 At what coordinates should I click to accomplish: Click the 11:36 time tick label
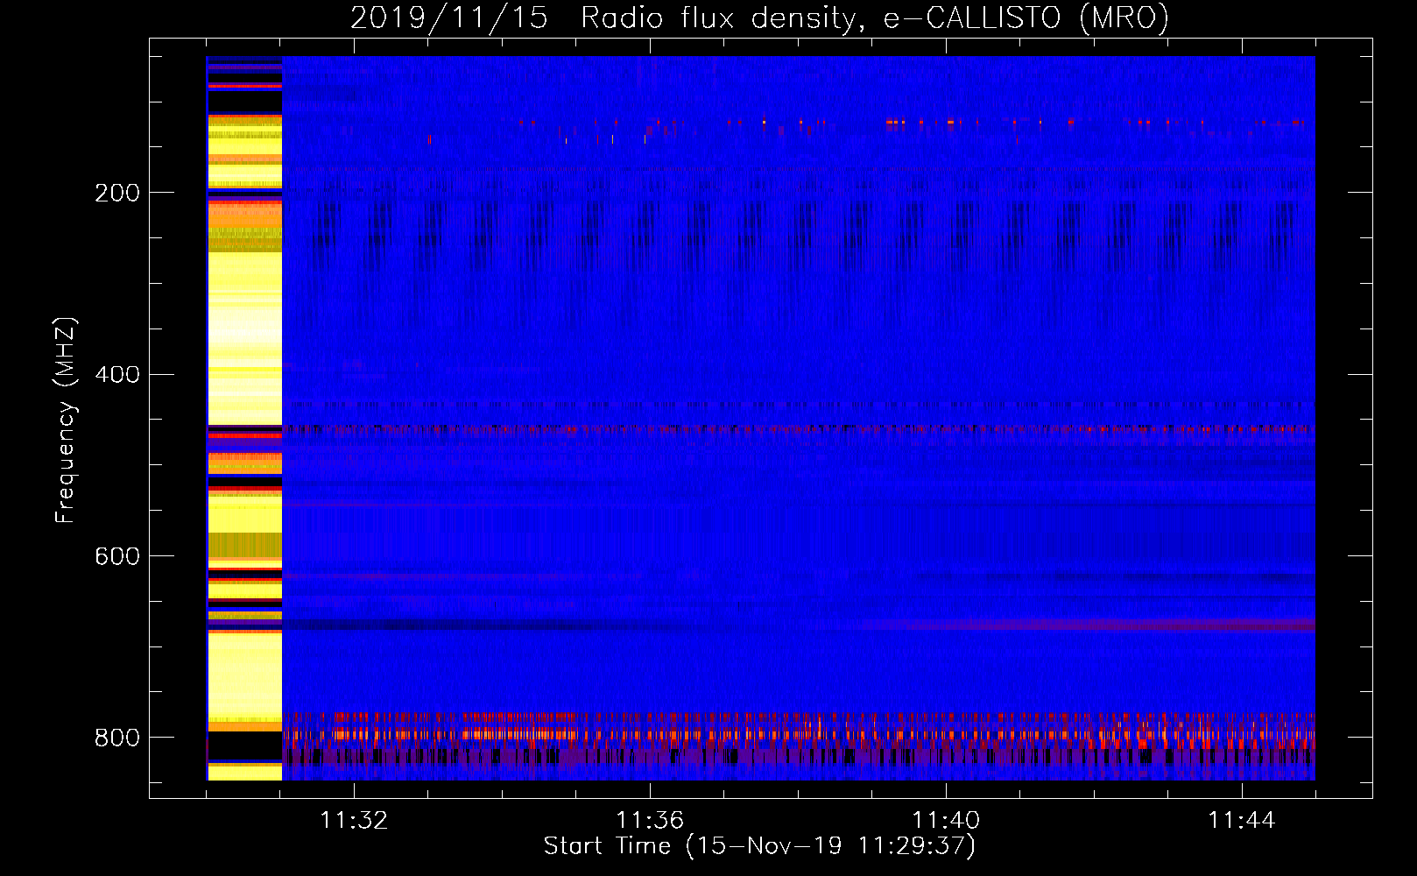point(650,821)
